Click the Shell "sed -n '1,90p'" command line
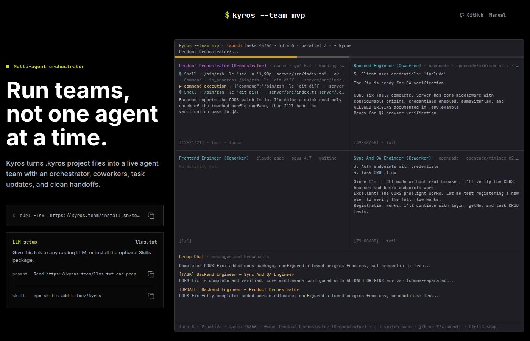Screen dimensions: 530x341 (x=261, y=74)
